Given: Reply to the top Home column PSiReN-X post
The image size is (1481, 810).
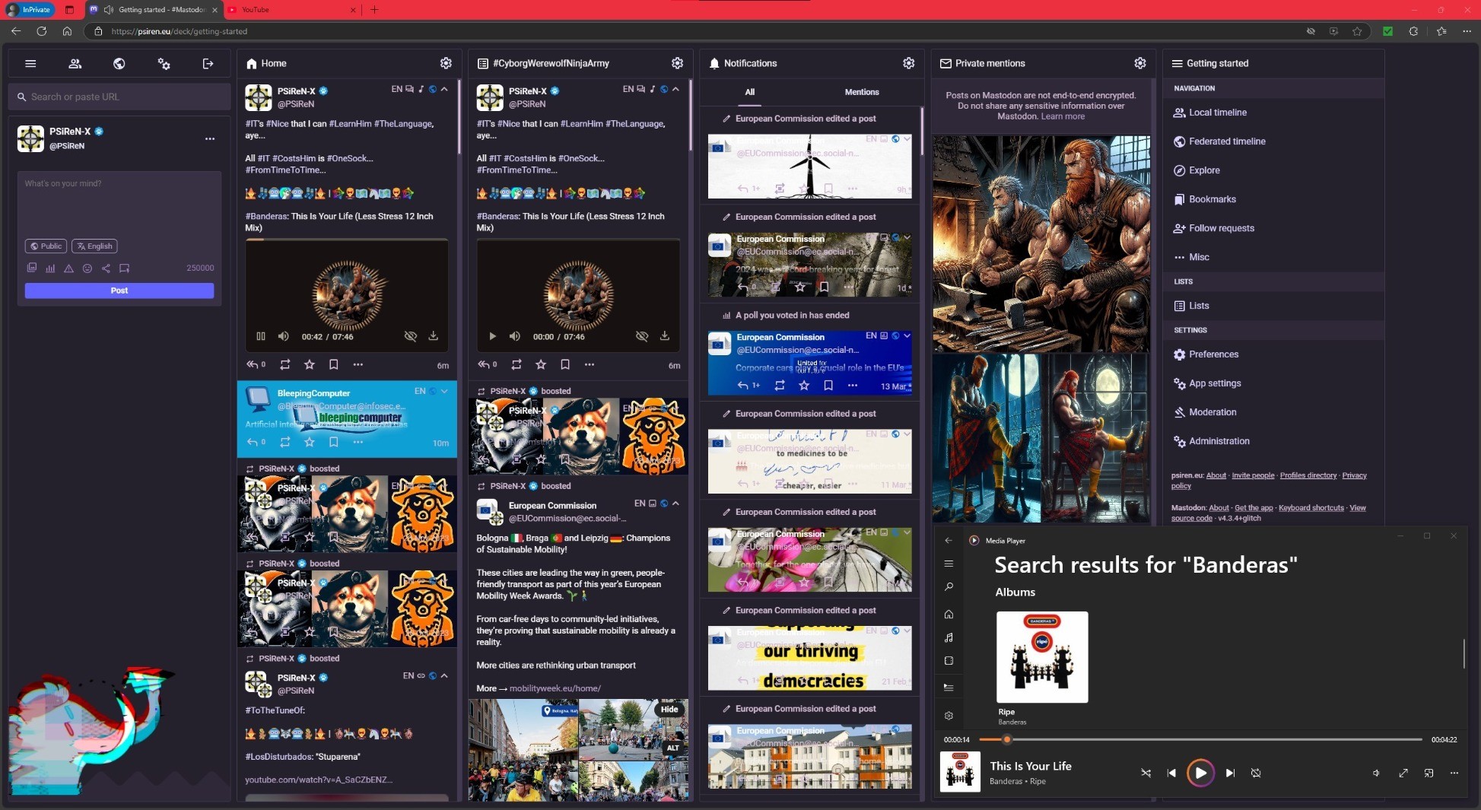Looking at the screenshot, I should click(255, 365).
